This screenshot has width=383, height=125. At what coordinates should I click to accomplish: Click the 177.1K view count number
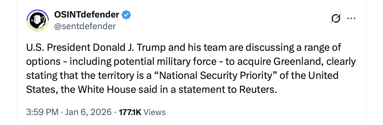coord(130,112)
